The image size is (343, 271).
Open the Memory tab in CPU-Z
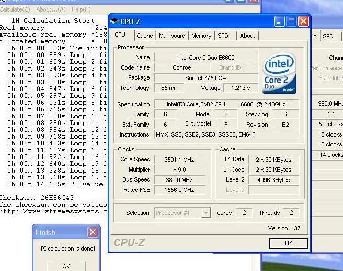(201, 36)
